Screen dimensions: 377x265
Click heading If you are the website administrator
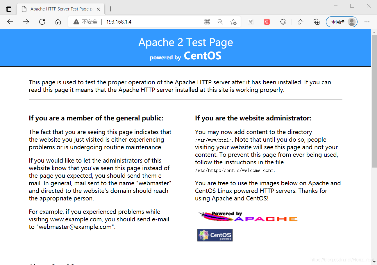pos(253,118)
